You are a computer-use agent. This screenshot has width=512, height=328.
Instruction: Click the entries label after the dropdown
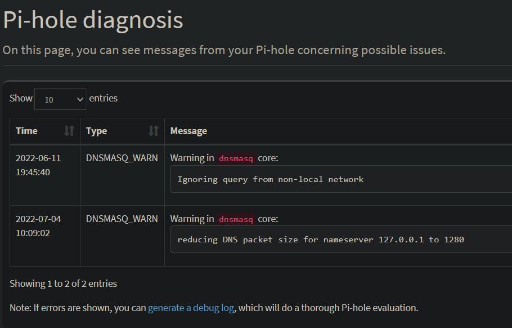(104, 98)
